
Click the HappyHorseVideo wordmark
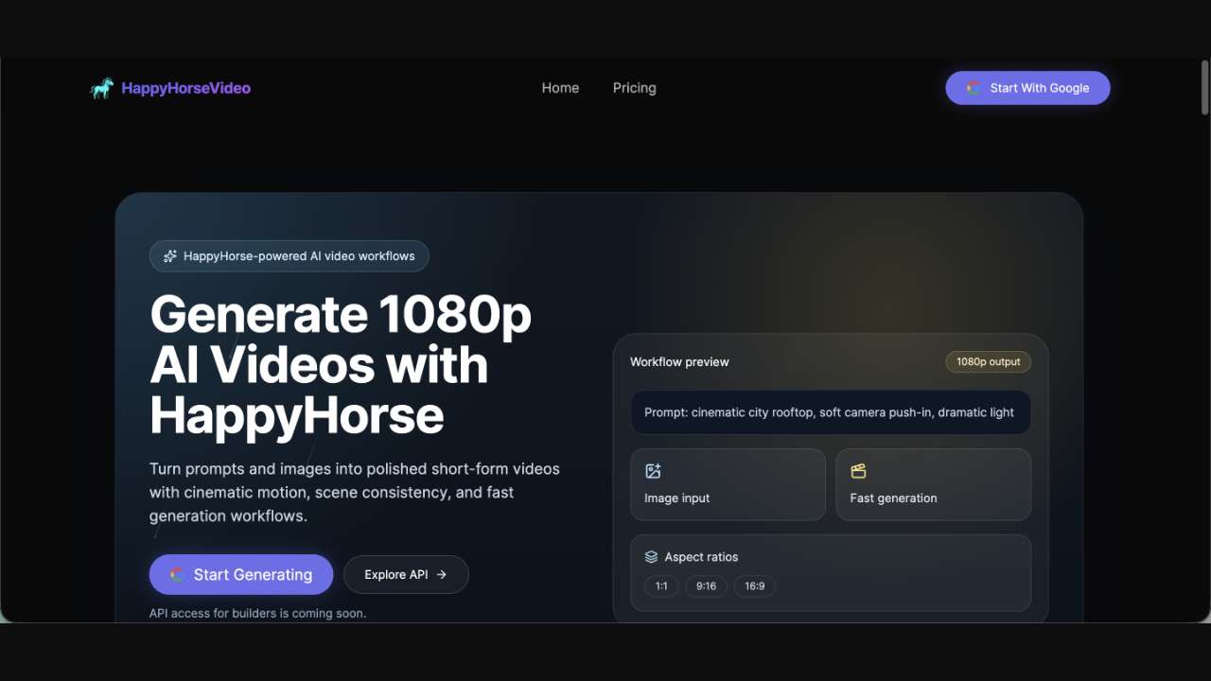tap(185, 88)
